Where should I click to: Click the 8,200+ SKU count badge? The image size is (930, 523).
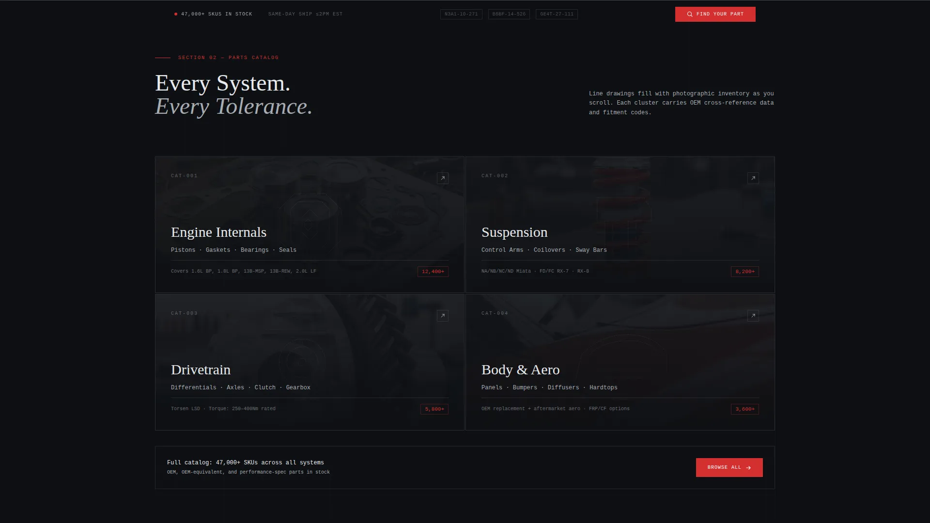745,272
